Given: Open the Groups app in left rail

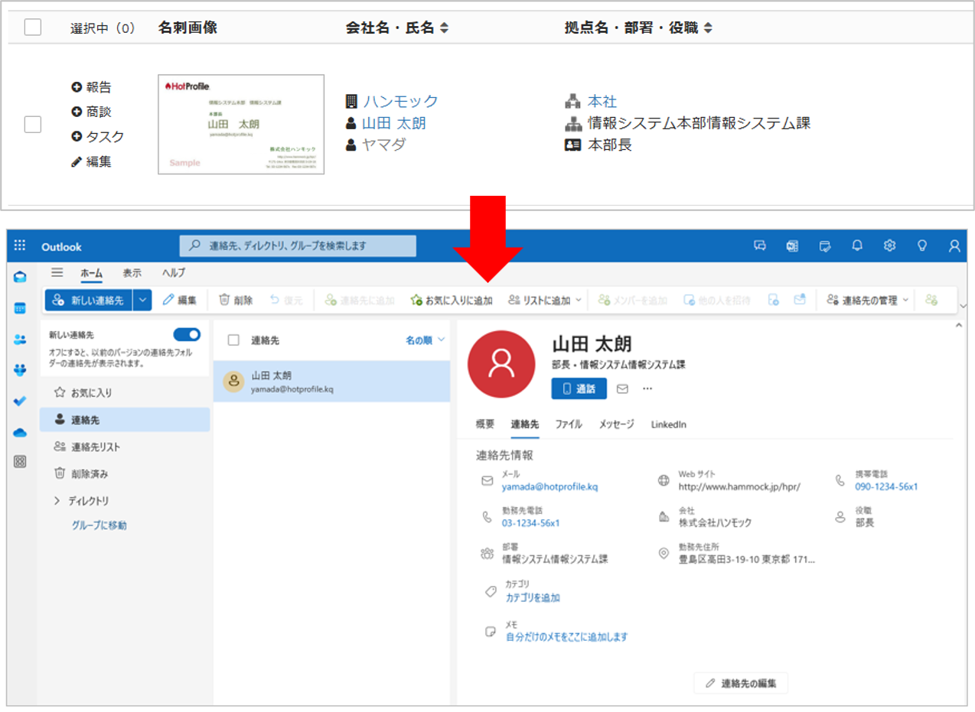Looking at the screenshot, I should point(21,370).
